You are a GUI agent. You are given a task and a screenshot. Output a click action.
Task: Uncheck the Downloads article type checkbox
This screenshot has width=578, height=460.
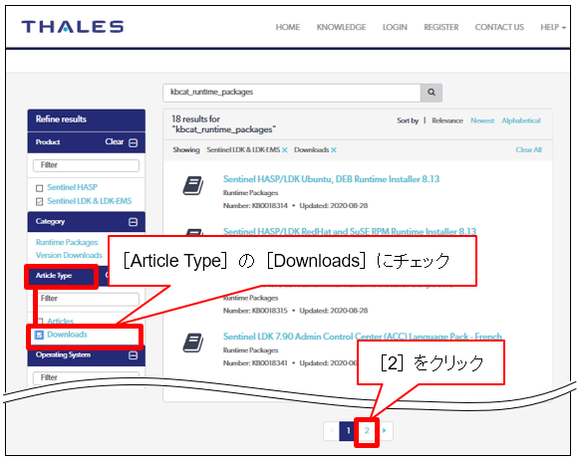point(39,335)
